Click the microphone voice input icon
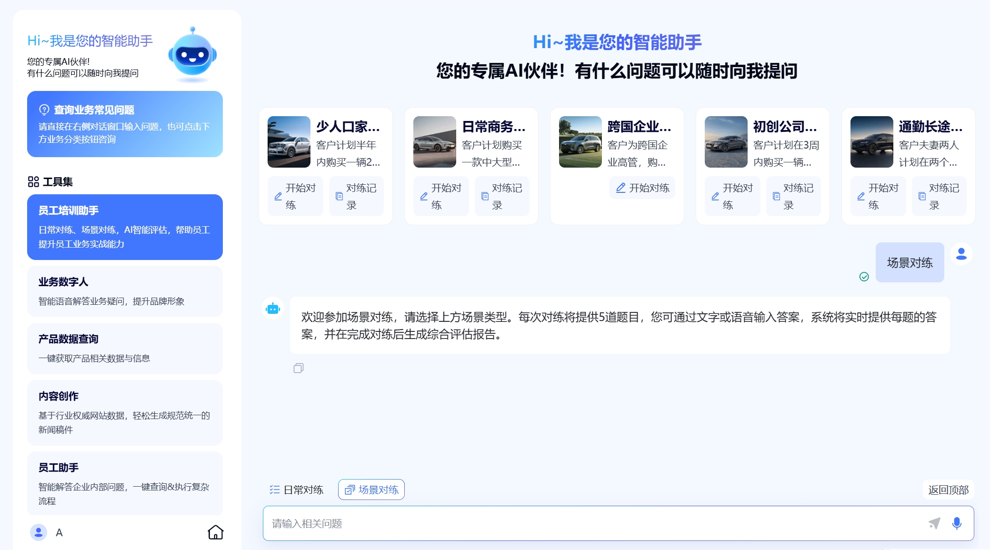Viewport: 990px width, 550px height. click(x=956, y=523)
